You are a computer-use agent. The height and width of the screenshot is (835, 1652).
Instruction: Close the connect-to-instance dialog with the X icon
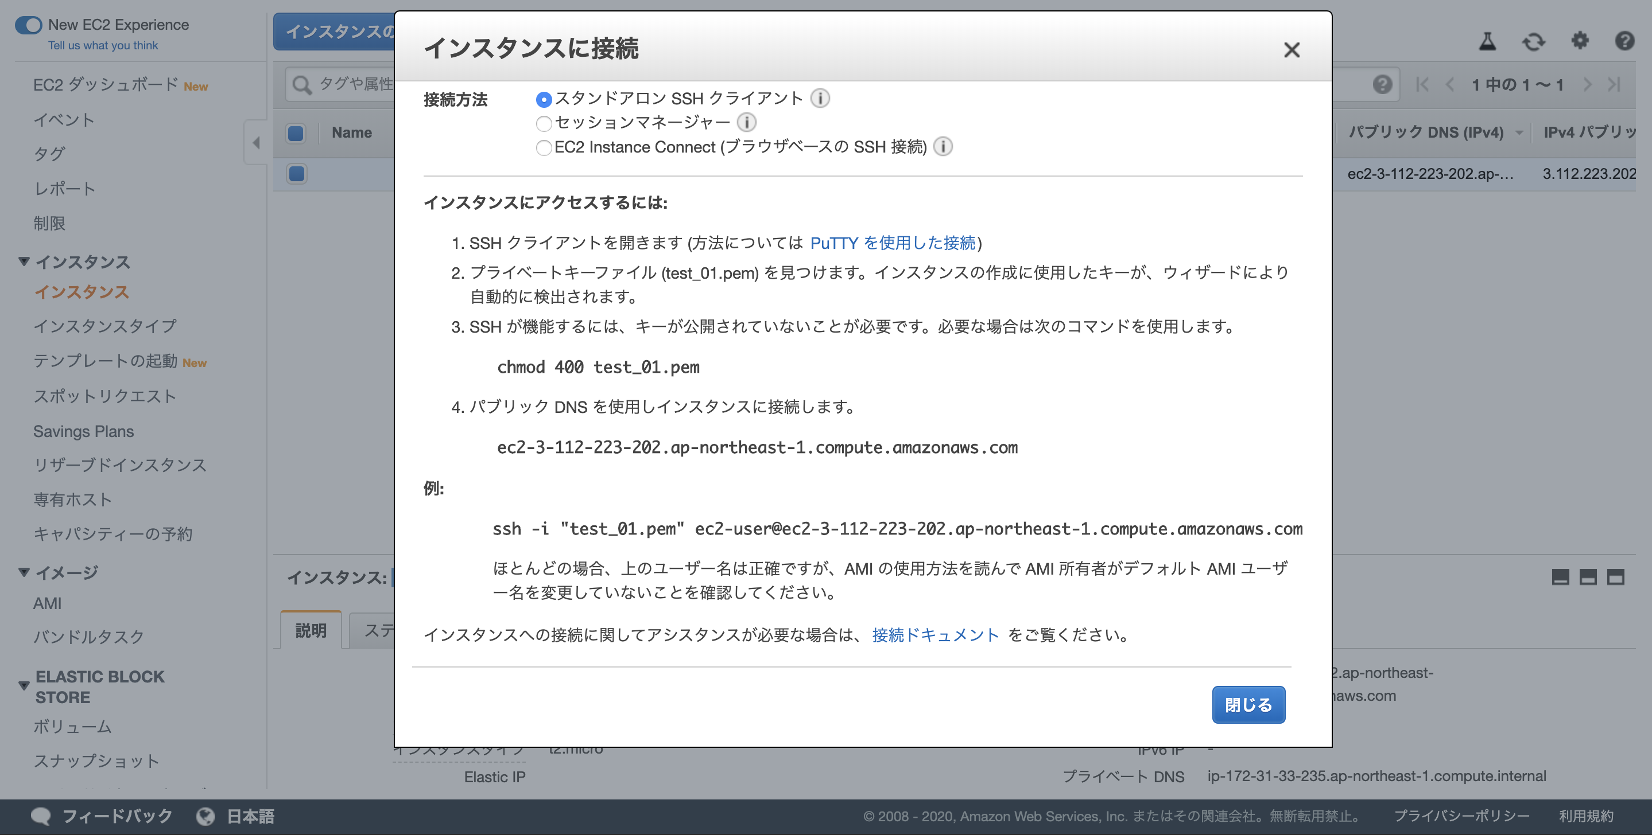[x=1291, y=50]
